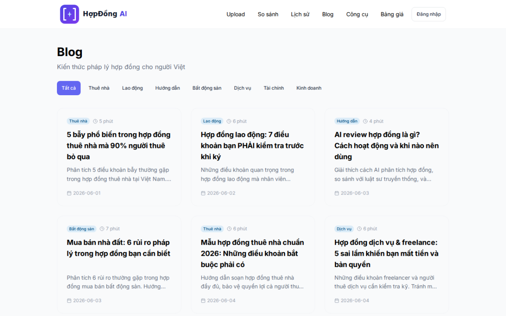This screenshot has width=506, height=316.
Task: Click clock icon next to '4 phút'
Action: coord(365,121)
